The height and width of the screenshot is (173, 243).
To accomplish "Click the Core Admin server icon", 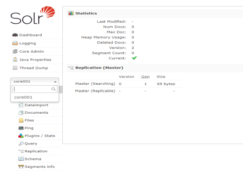I will point(15,51).
